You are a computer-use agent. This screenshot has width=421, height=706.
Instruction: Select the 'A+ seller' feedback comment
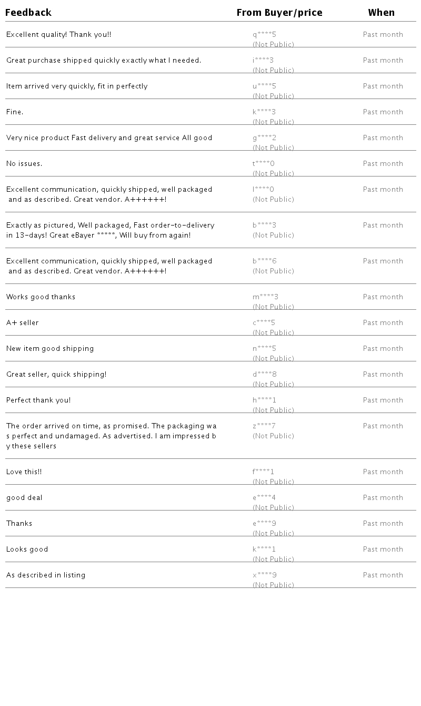(x=22, y=323)
